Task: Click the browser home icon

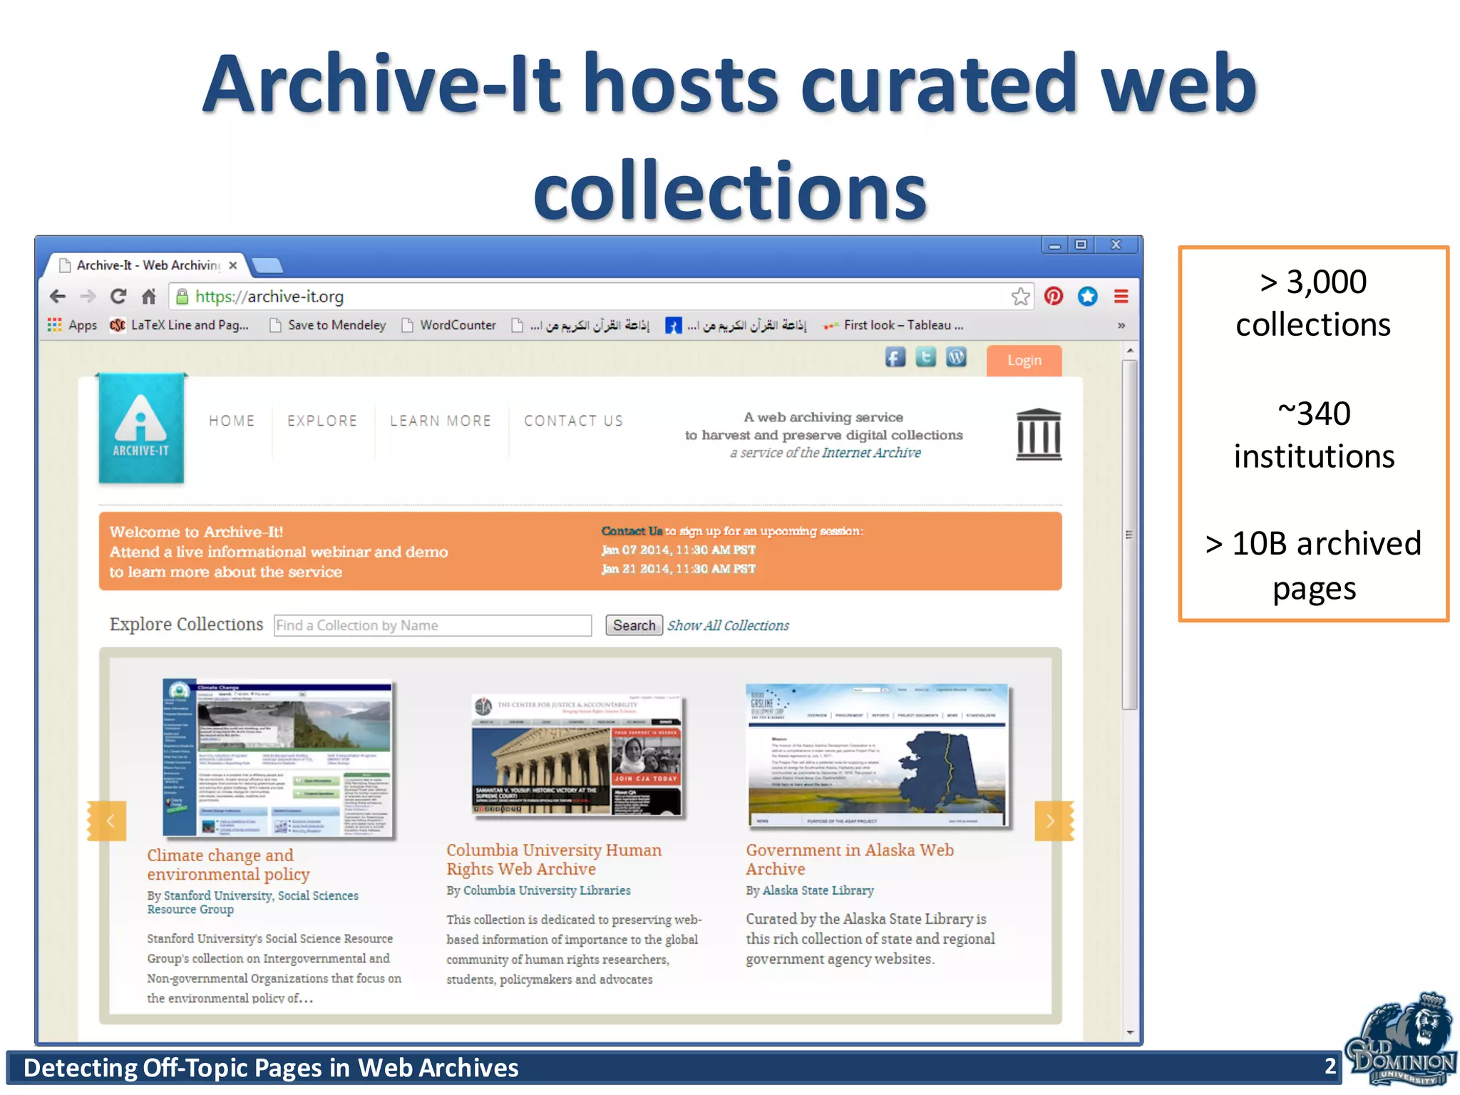Action: pyautogui.click(x=149, y=297)
